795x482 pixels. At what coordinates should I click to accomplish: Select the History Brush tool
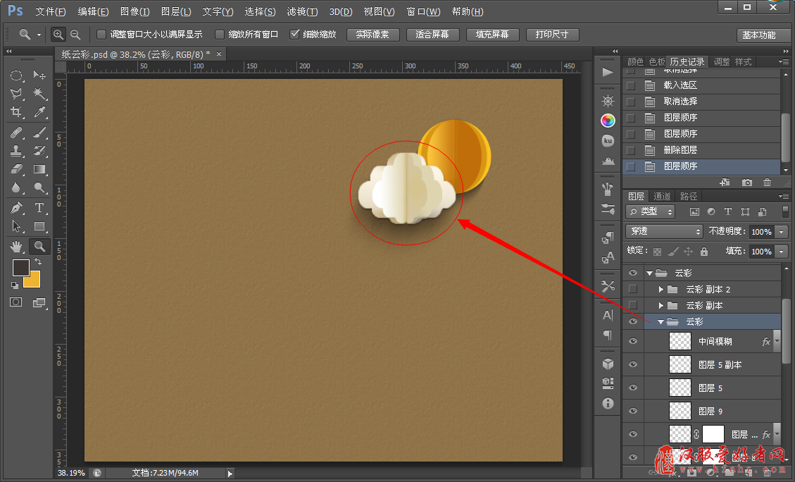[x=39, y=151]
